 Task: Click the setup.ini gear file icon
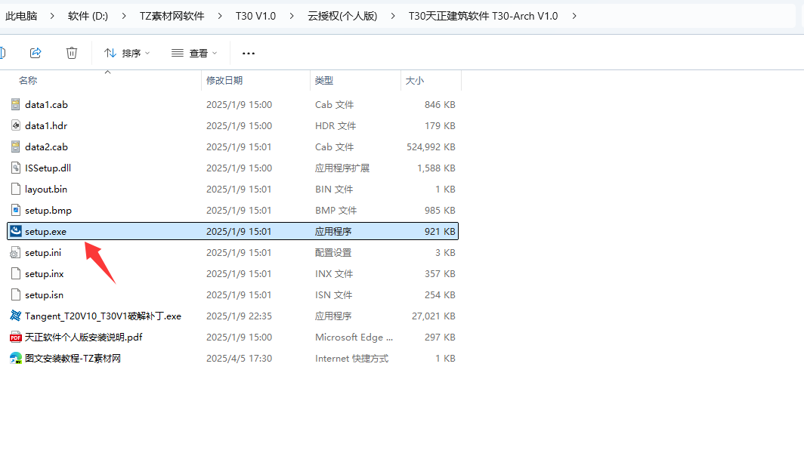point(16,253)
